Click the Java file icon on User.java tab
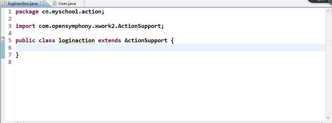 tap(55, 4)
